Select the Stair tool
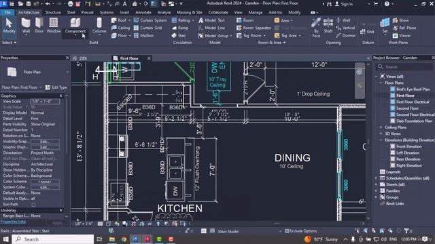Image resolution: width=435 pixels, height=244 pixels. pos(179,35)
